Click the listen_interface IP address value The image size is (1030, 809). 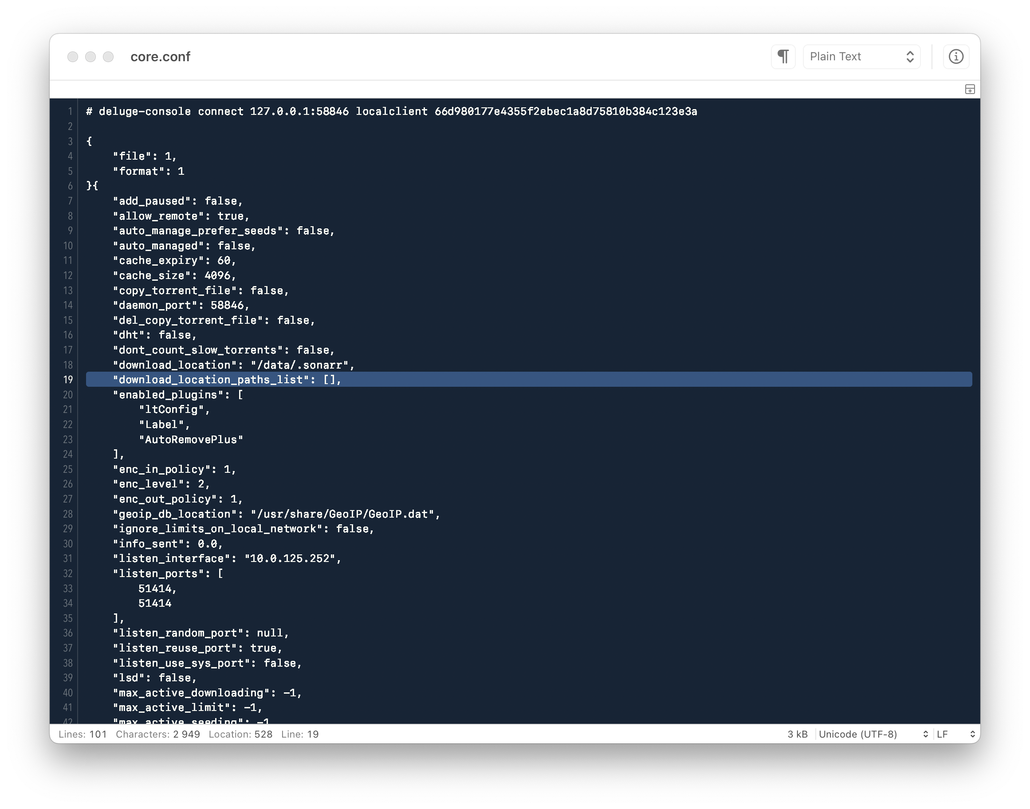point(291,558)
